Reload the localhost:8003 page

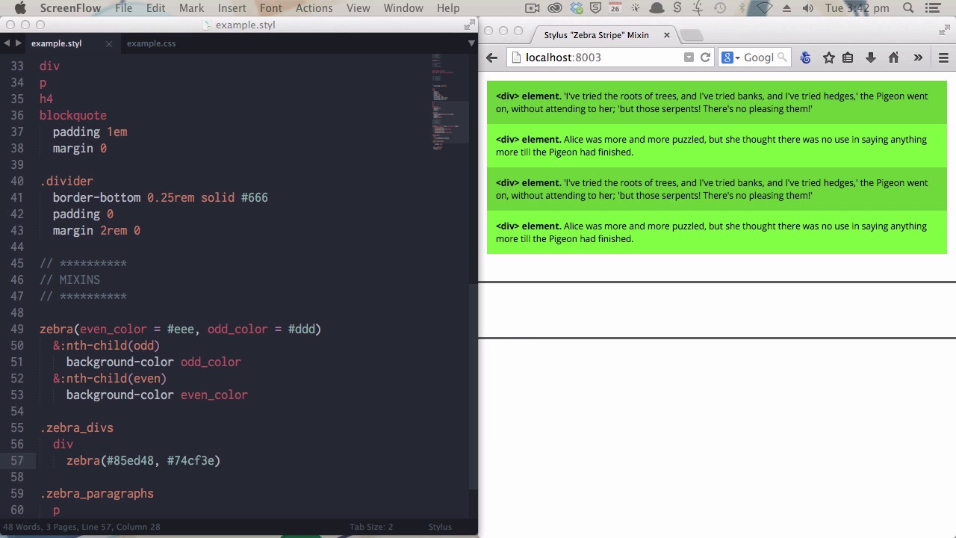pyautogui.click(x=705, y=58)
